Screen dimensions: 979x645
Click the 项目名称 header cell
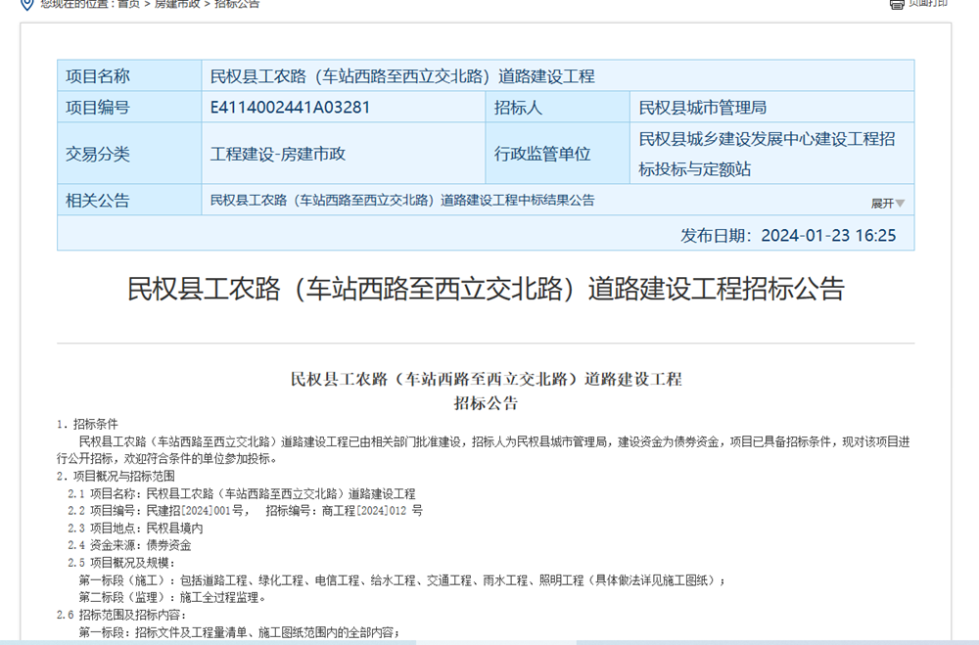coord(129,76)
